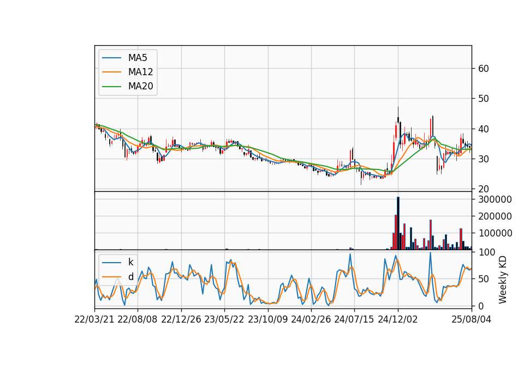Click the 24/02/26 date label
The image size is (524, 376).
(x=311, y=319)
